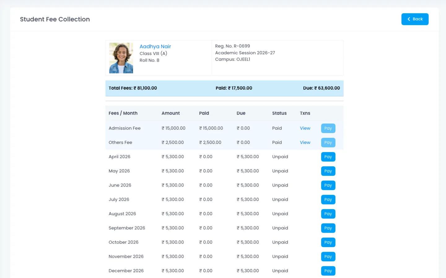Select the 'July 2026' row label

click(x=119, y=200)
